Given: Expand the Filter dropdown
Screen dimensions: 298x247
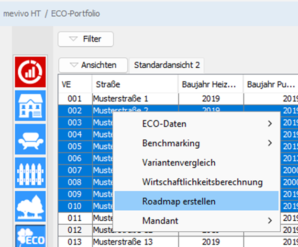Looking at the screenshot, I should click(86, 39).
